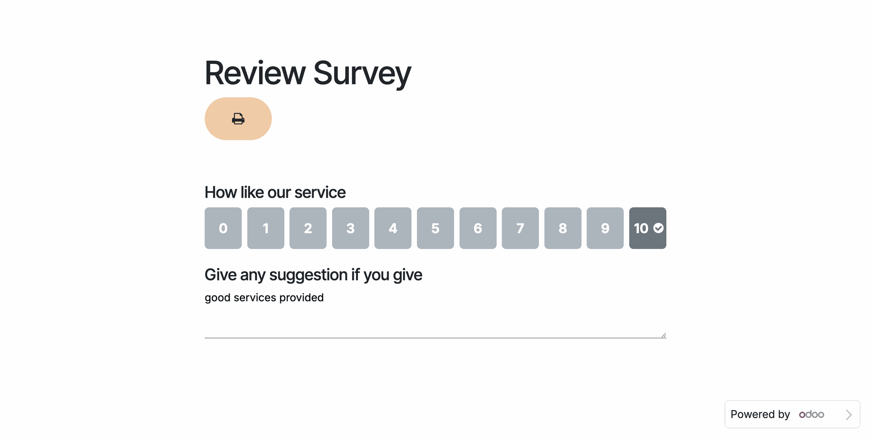Select rating 2 for service
This screenshot has width=871, height=439.
coord(308,228)
